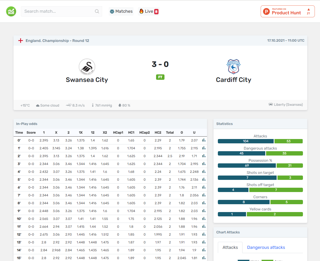Click the Cardiff City club crest

pos(234,67)
